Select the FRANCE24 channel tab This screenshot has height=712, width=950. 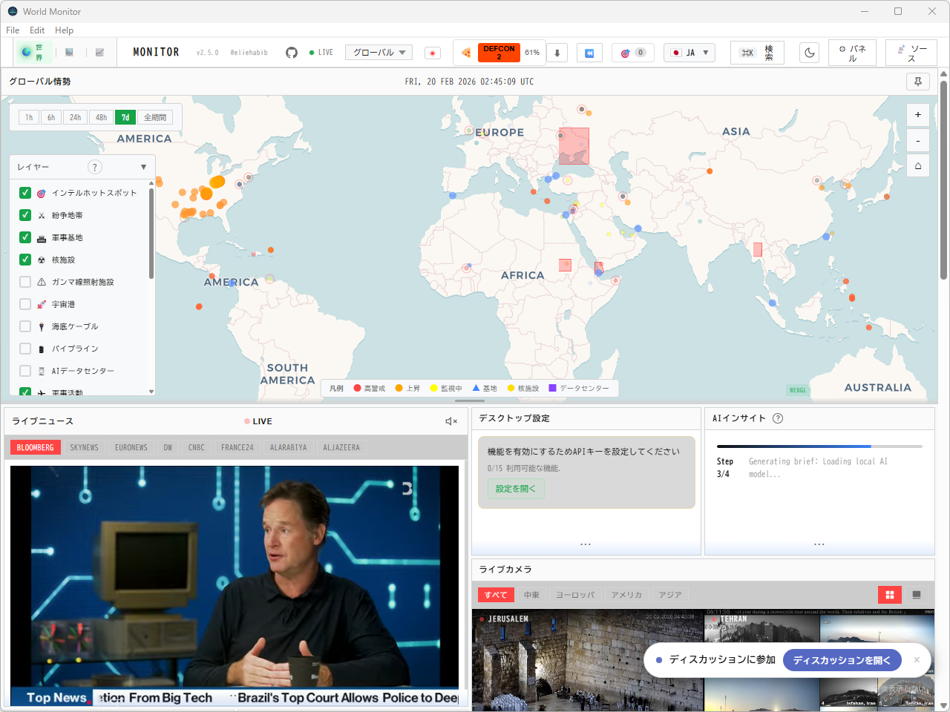point(237,448)
